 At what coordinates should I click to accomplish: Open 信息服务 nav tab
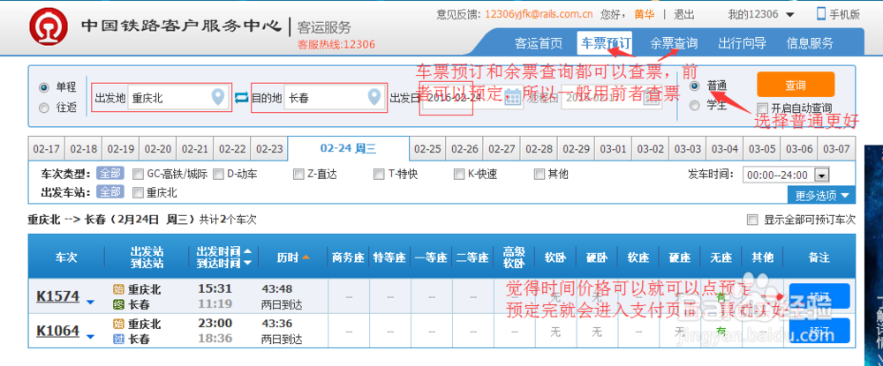(809, 43)
